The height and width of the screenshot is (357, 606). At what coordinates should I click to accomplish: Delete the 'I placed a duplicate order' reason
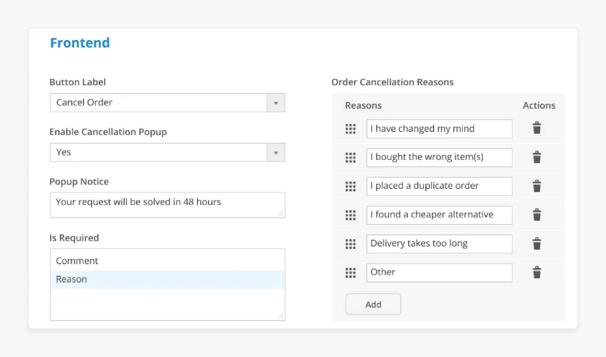coord(537,186)
